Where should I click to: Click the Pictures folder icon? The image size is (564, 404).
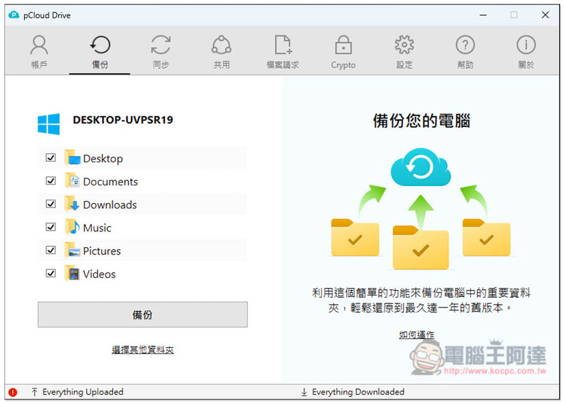[72, 250]
